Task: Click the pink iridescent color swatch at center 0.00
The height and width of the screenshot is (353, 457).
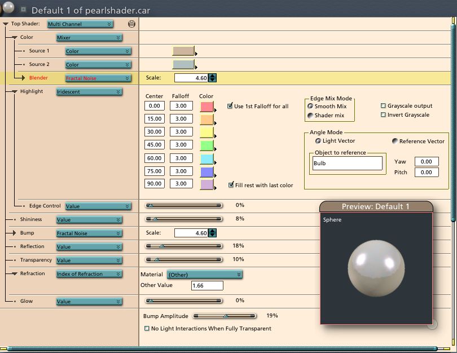Action: [x=207, y=106]
